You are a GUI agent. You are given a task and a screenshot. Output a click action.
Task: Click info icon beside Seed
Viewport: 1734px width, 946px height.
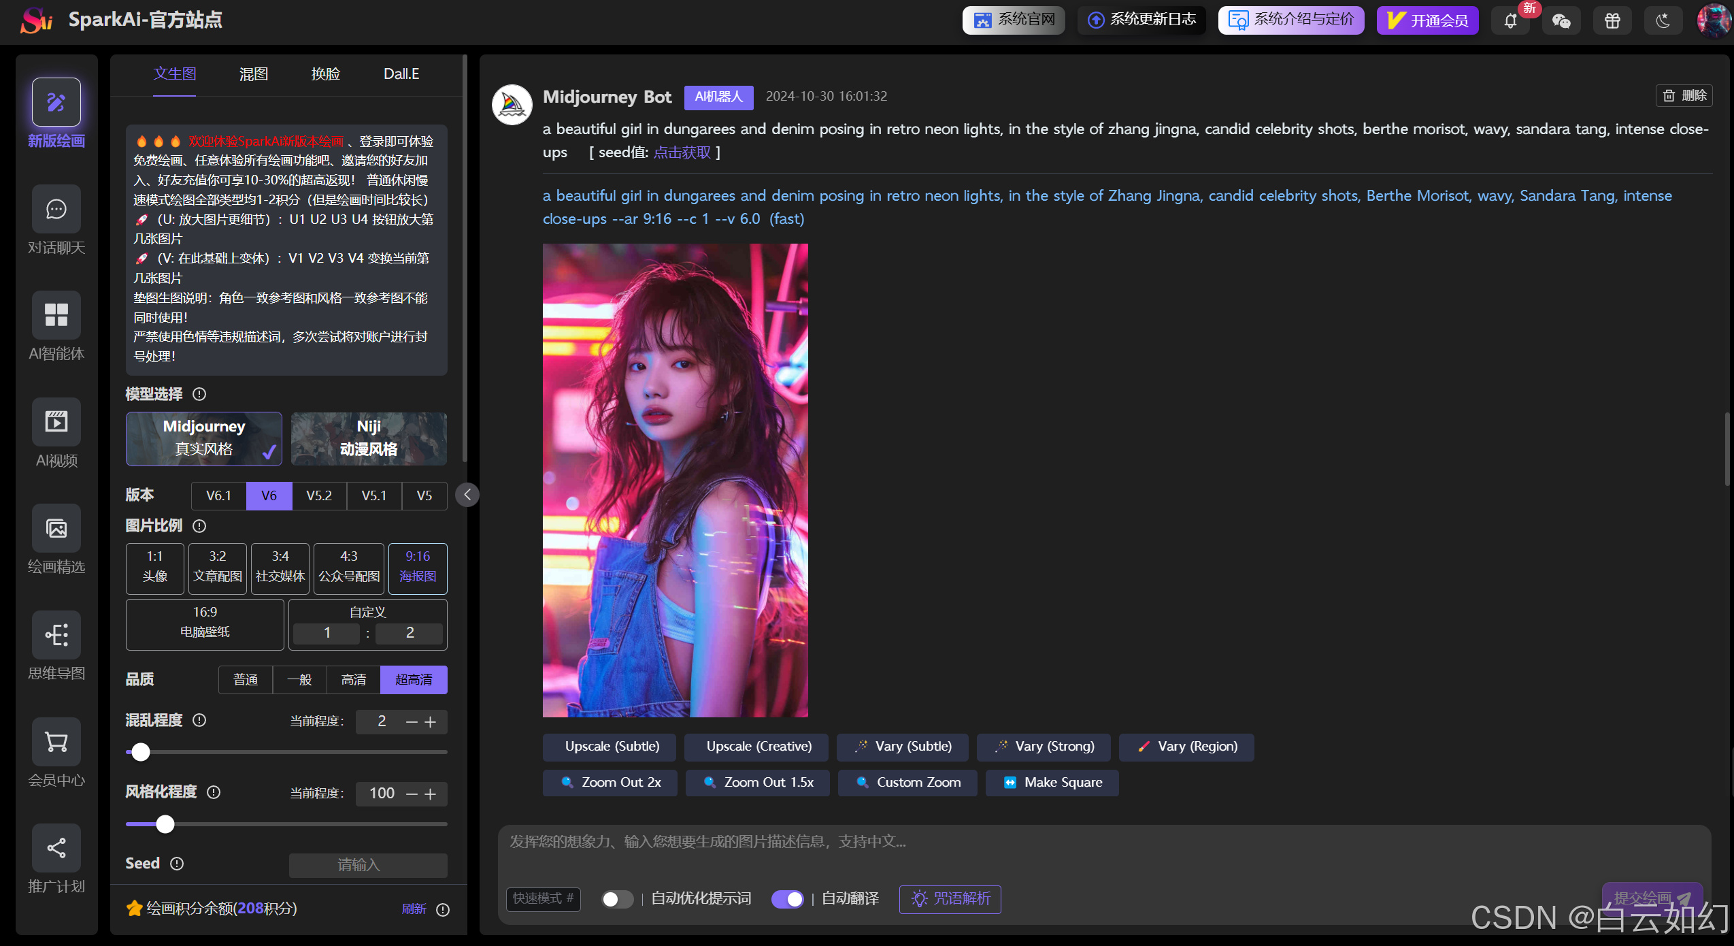tap(177, 864)
